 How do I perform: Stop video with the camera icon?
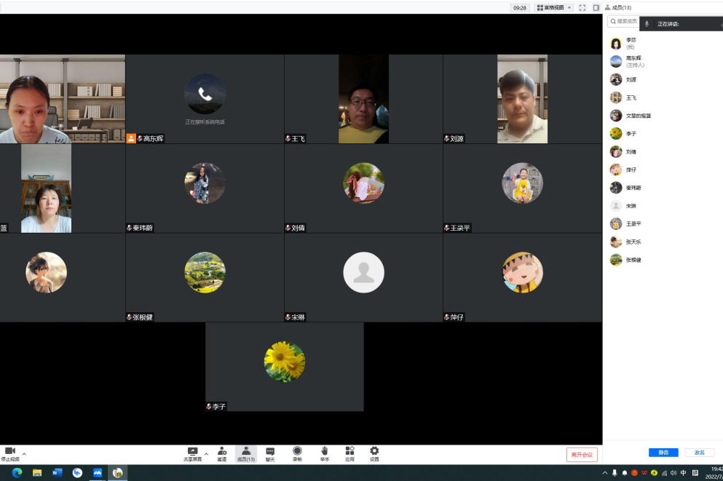pyautogui.click(x=10, y=451)
